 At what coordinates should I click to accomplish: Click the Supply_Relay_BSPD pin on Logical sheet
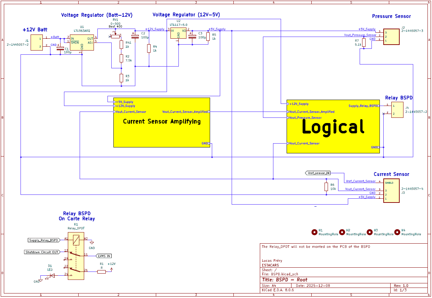[x=363, y=106]
